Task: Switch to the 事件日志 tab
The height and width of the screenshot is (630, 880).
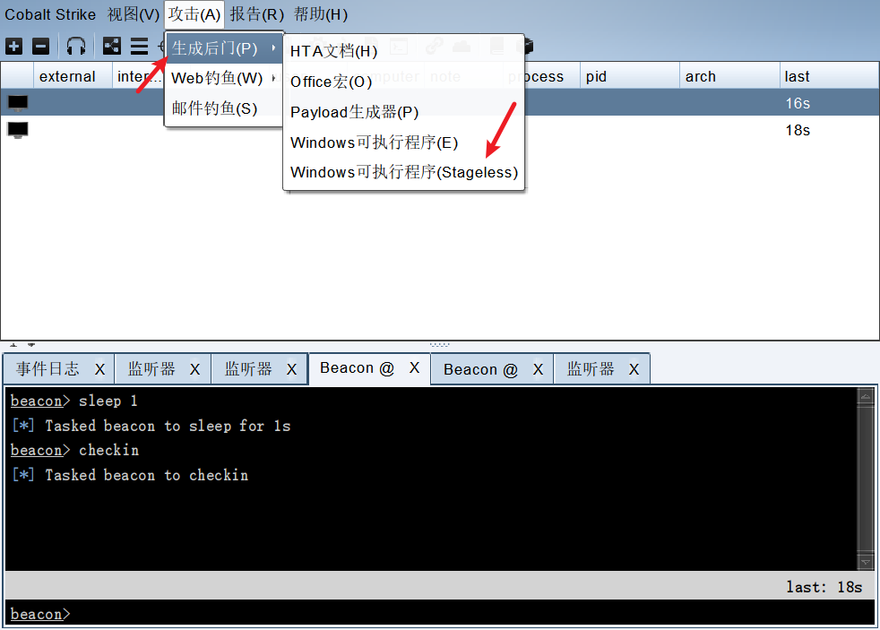Action: pos(47,369)
